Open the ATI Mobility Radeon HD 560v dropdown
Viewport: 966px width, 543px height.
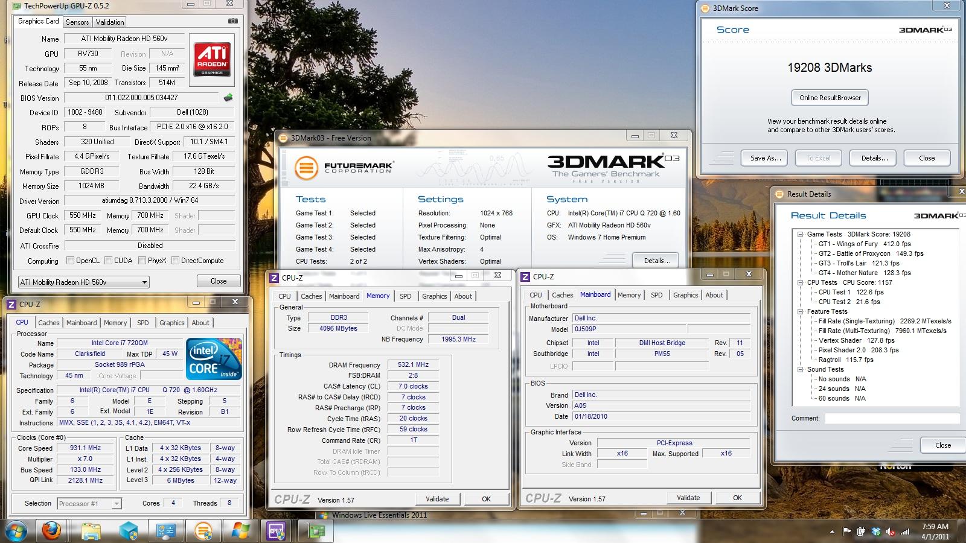(83, 282)
